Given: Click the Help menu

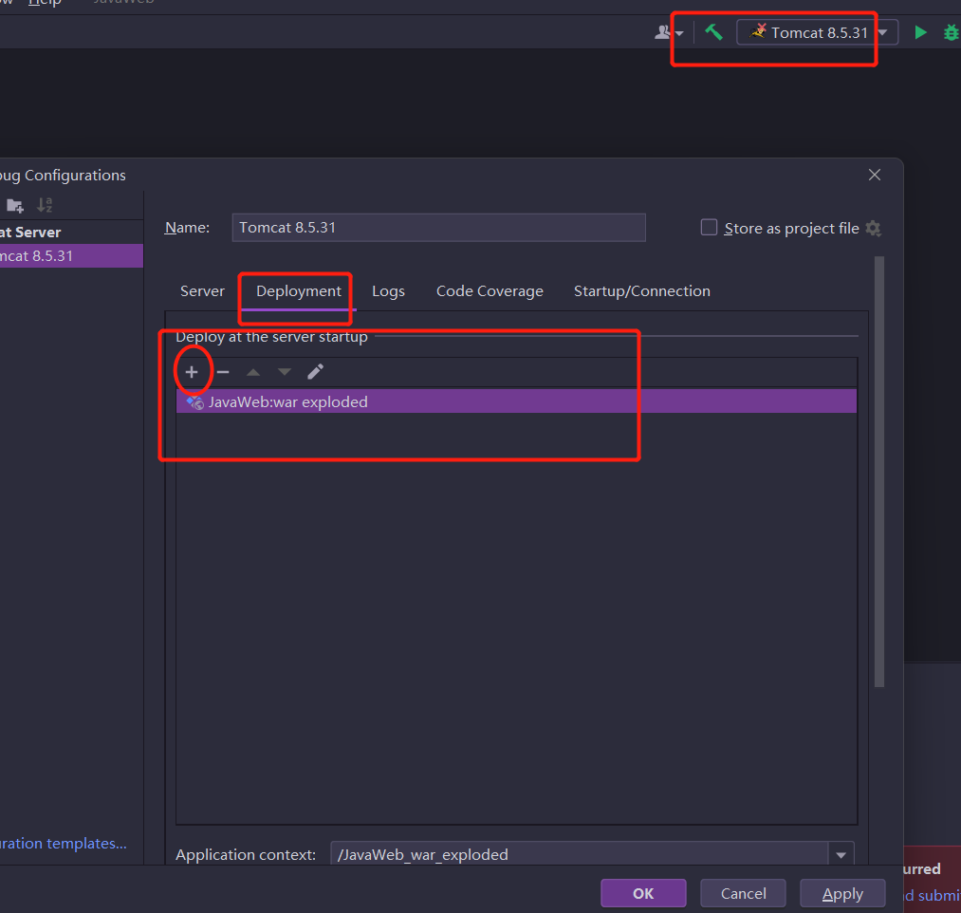Looking at the screenshot, I should coord(45,3).
